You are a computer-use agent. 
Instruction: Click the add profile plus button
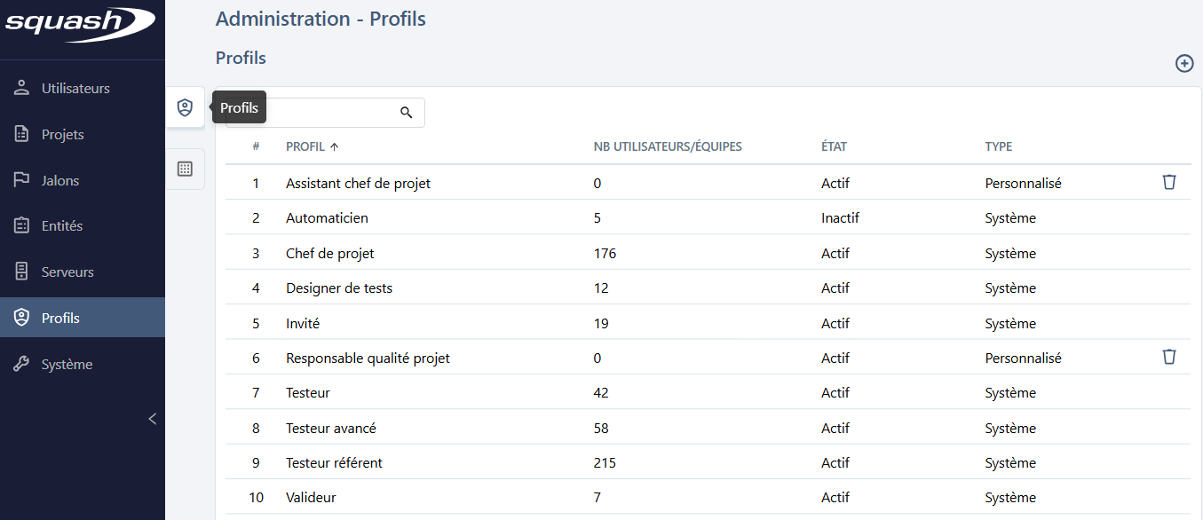point(1184,63)
